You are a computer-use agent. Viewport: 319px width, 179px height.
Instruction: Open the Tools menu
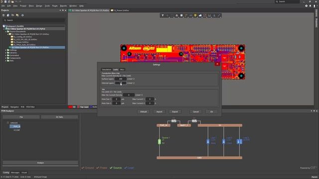pos(47,6)
